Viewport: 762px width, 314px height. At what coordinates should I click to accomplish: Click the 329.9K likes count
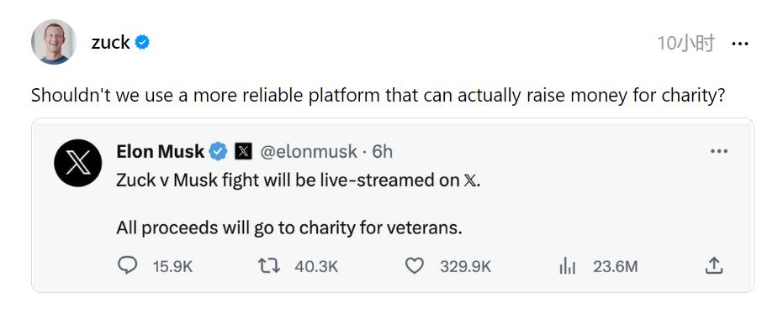click(466, 266)
